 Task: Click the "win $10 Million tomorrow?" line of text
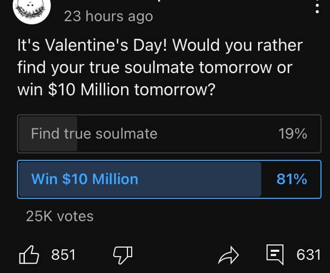(116, 89)
